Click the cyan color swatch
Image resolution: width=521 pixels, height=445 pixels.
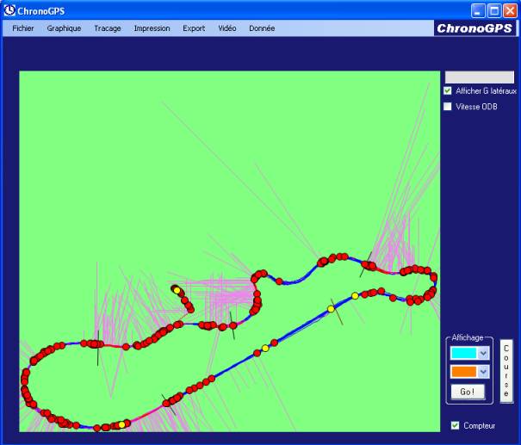464,353
